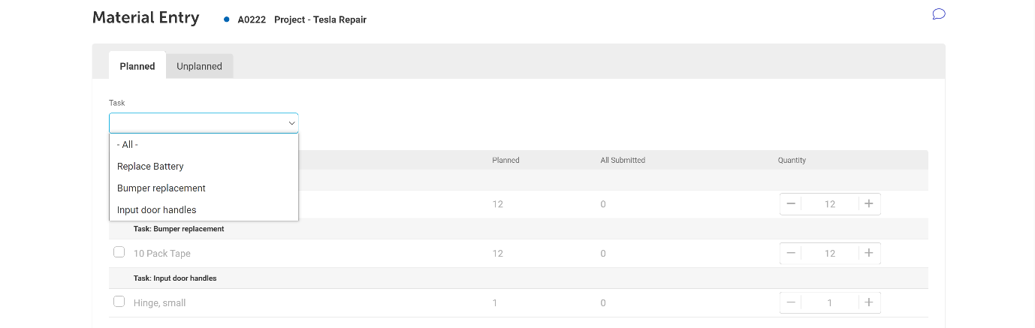Tick the Hinge, small checkbox

pos(119,302)
